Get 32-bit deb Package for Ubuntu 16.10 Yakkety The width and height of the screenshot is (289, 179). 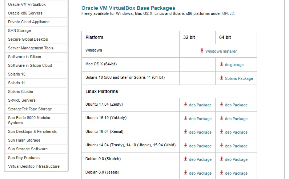point(200,119)
